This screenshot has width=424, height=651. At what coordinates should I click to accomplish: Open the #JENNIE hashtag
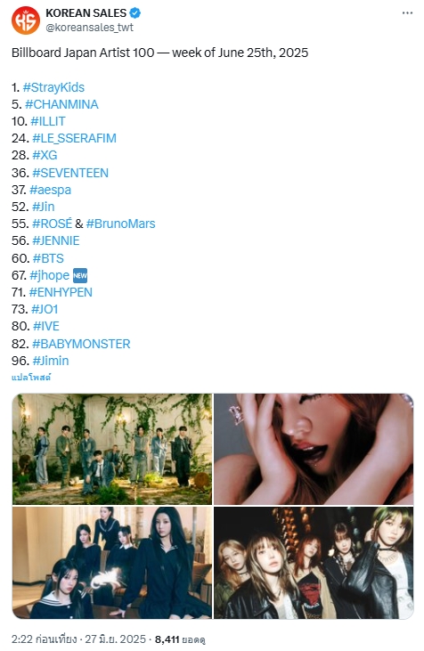[x=55, y=240]
